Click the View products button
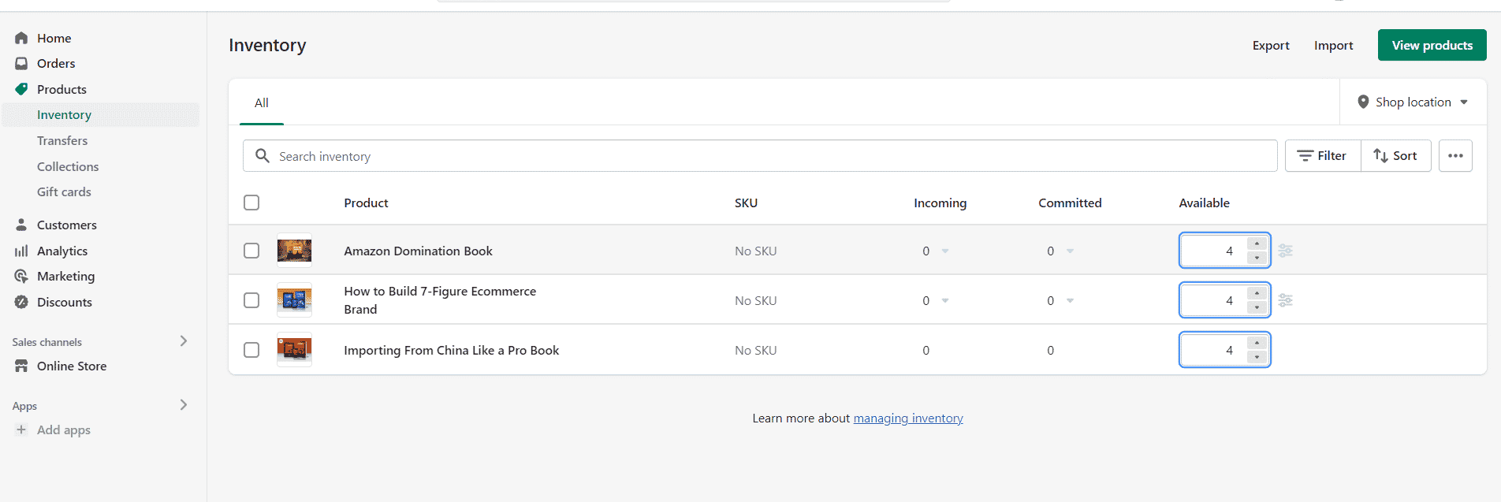 point(1432,46)
